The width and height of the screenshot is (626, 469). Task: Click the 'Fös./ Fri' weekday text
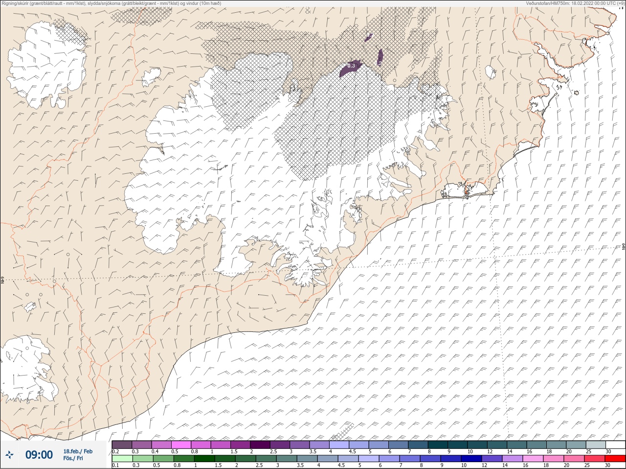[x=73, y=458]
